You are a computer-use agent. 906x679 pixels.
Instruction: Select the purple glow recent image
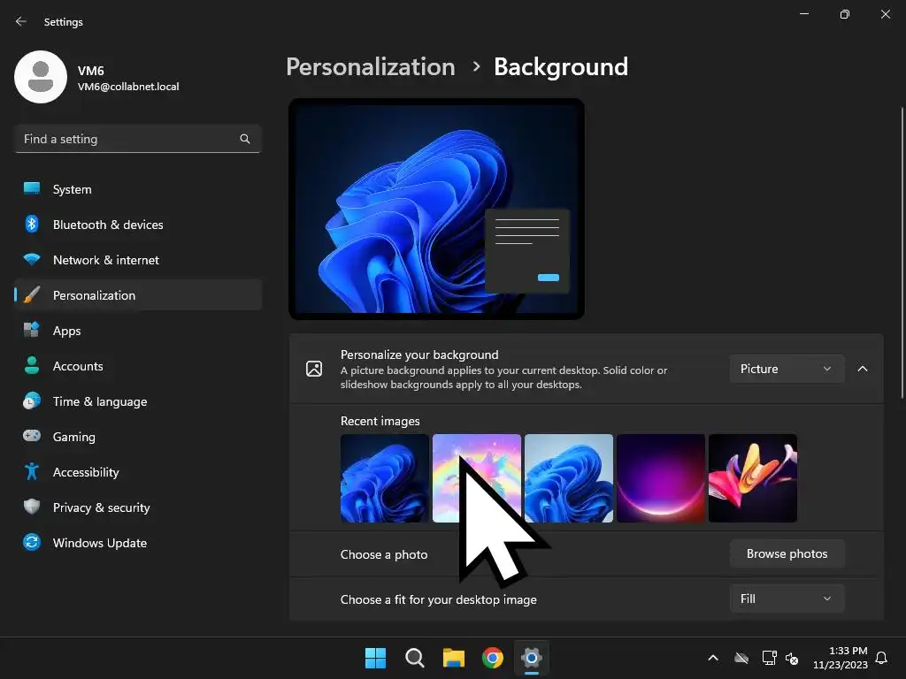660,478
